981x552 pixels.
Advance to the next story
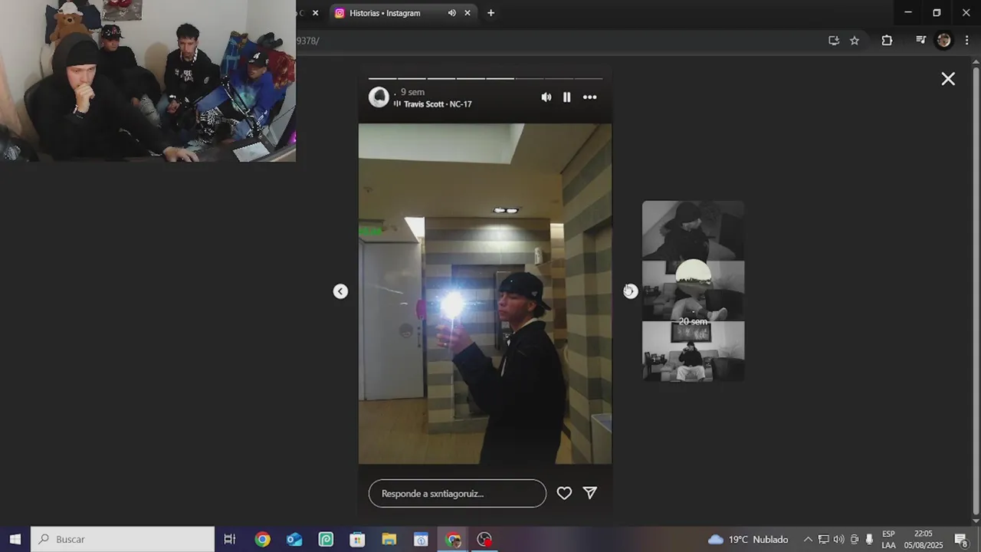(x=630, y=291)
